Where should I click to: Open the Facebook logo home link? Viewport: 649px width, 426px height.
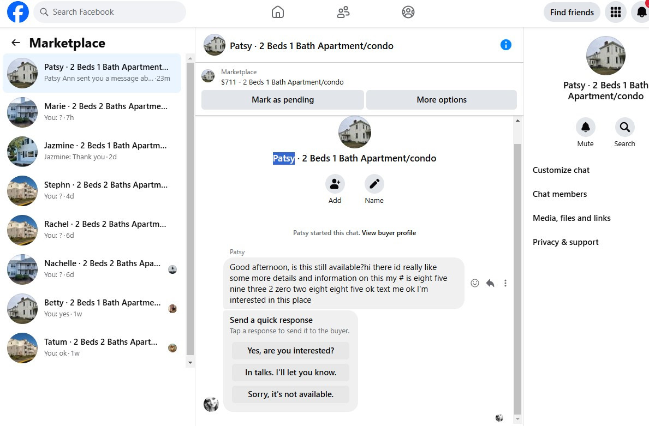coord(18,12)
